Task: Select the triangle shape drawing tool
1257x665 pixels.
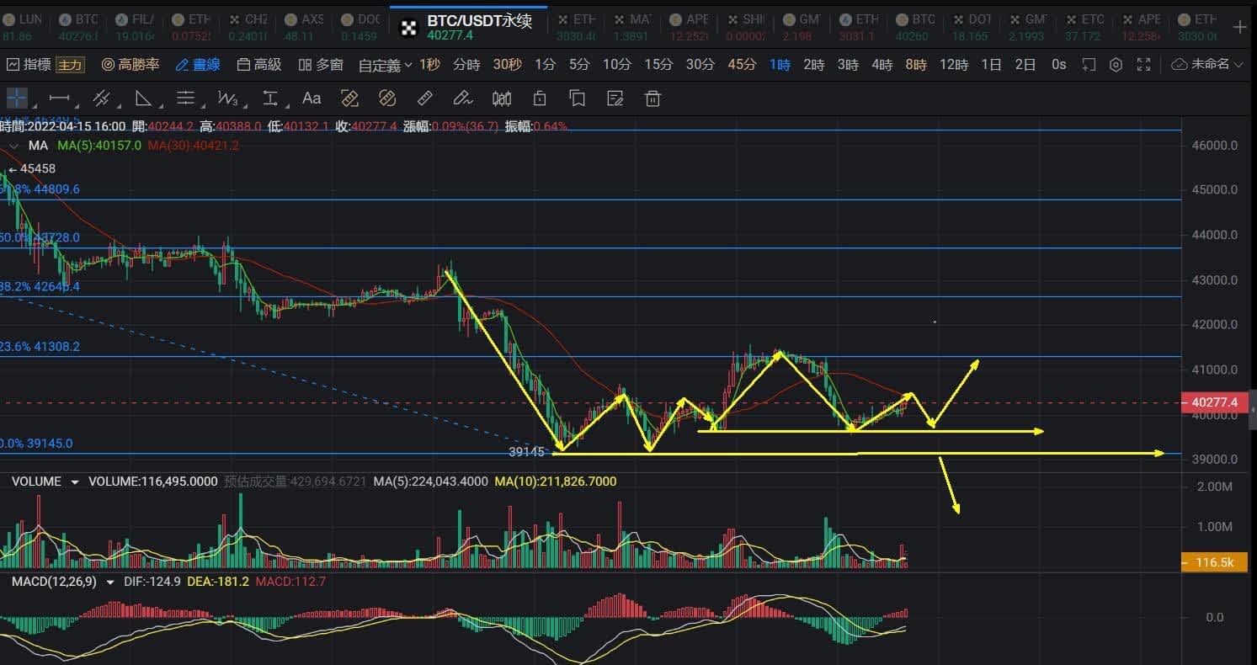Action: click(144, 98)
